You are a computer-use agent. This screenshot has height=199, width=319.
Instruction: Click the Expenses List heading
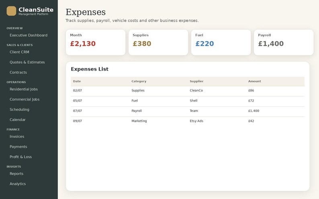90,69
